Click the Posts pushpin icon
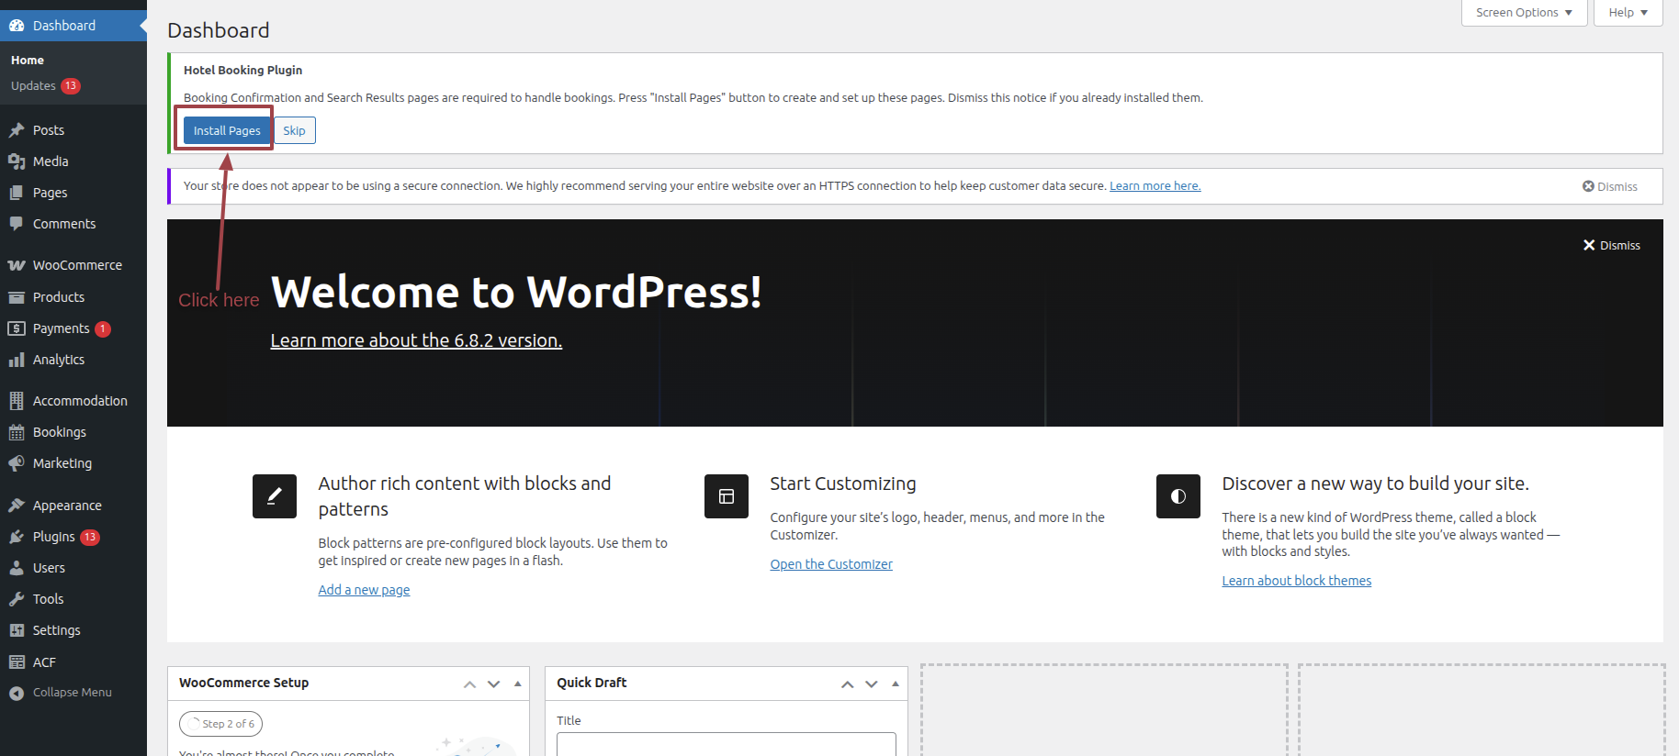The height and width of the screenshot is (756, 1679). (x=17, y=130)
